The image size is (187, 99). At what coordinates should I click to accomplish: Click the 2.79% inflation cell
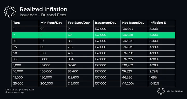tap(162, 71)
